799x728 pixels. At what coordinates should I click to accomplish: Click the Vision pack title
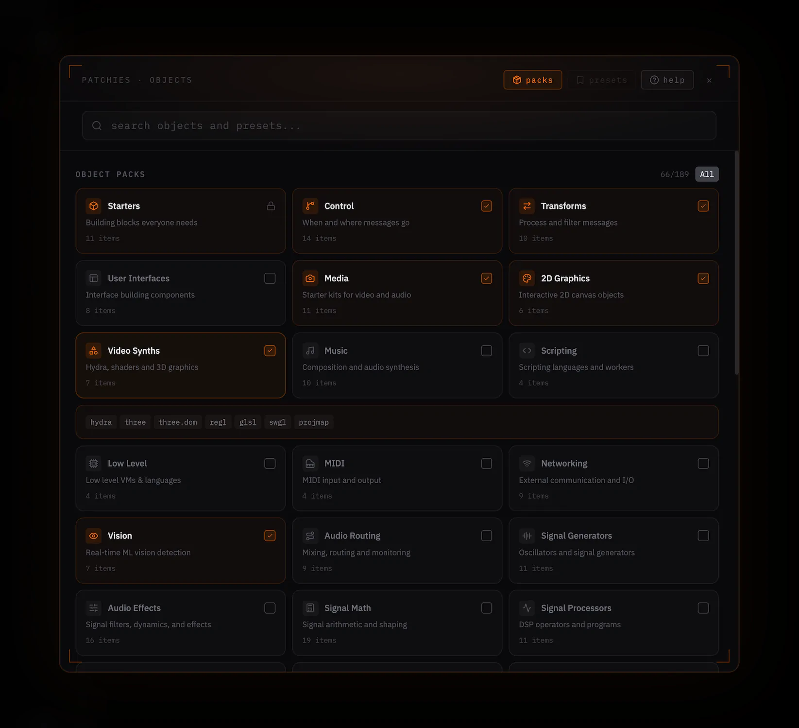point(120,536)
